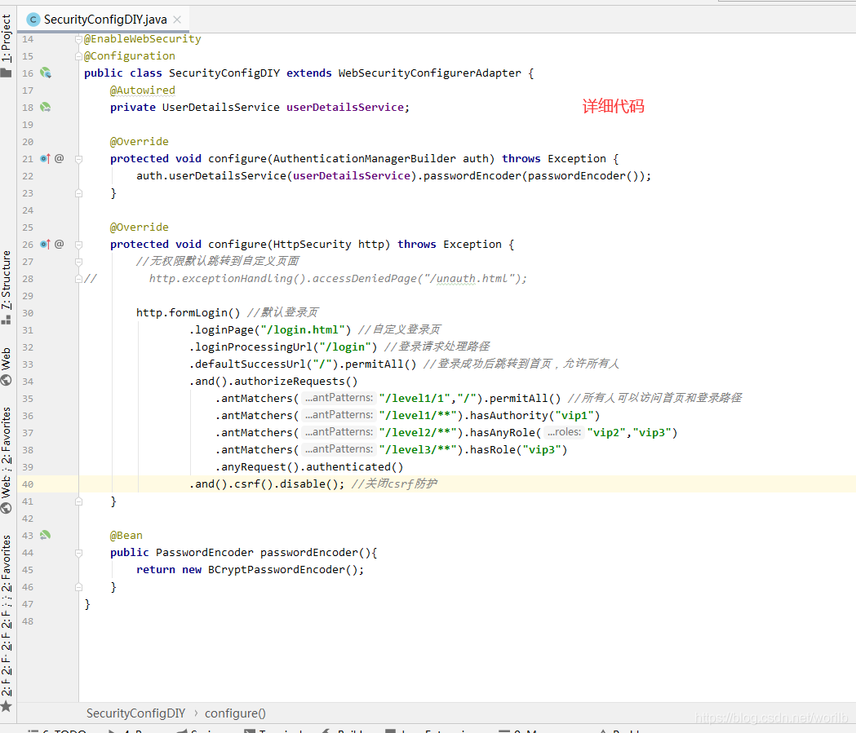Image resolution: width=856 pixels, height=733 pixels.
Task: Click the fold end marker on line 23
Action: 78,193
